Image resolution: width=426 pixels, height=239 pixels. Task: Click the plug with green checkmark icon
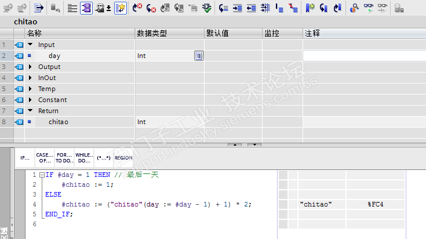point(207,8)
